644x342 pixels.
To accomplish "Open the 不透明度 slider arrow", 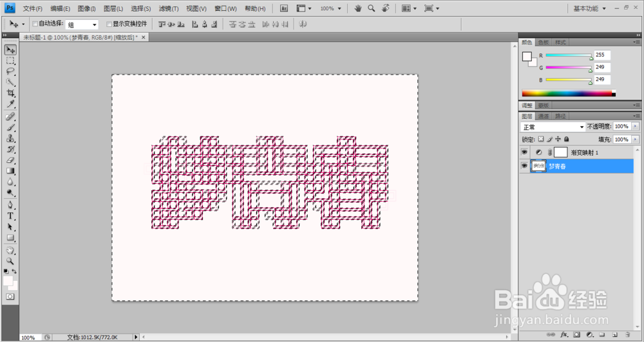I will point(636,126).
